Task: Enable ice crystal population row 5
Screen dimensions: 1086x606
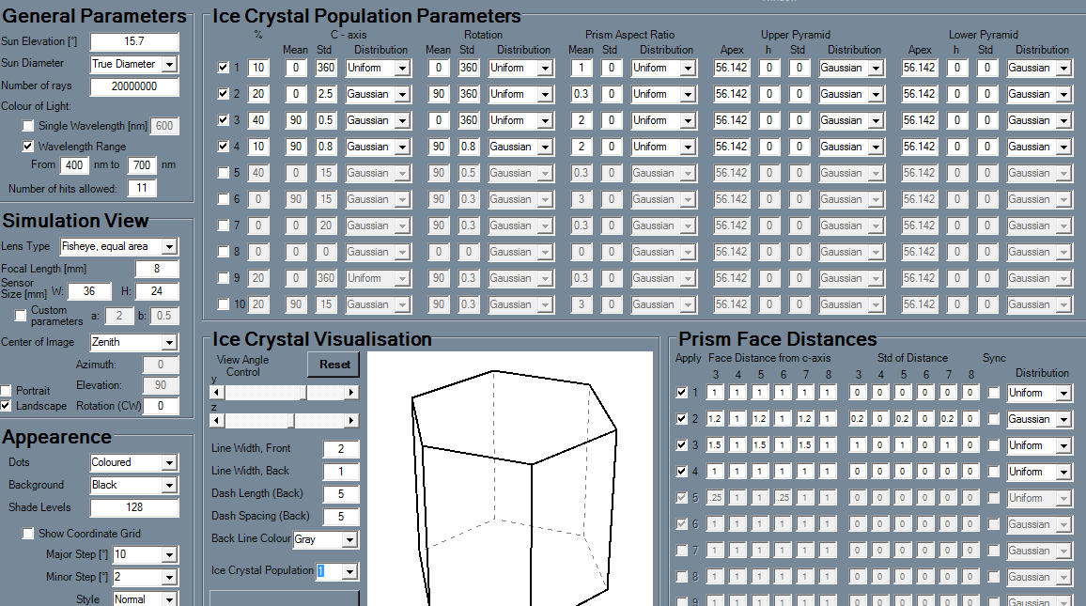Action: [223, 173]
